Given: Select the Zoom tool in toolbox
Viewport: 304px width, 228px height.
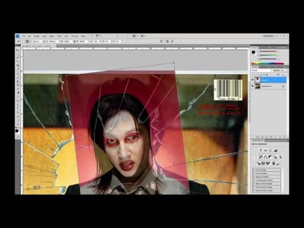Looking at the screenshot, I should click(x=18, y=124).
